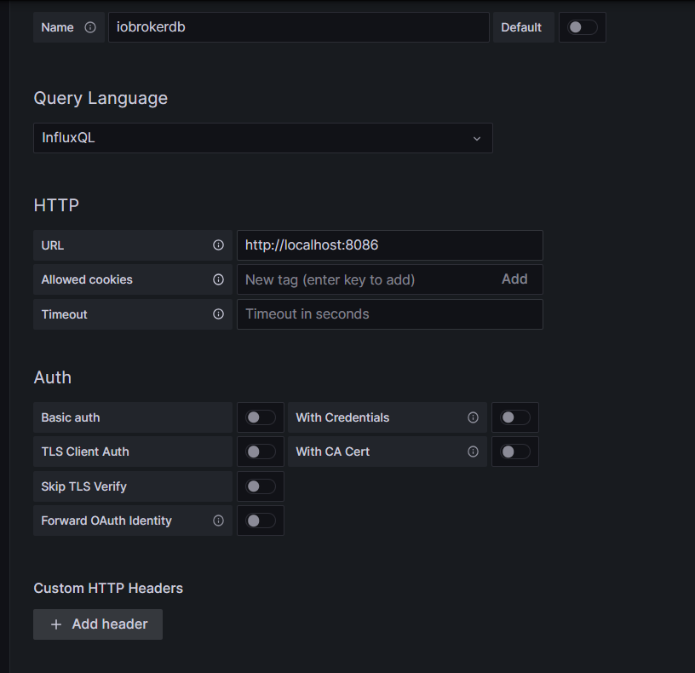
Task: Focus the Timeout in seconds field
Action: coord(389,314)
